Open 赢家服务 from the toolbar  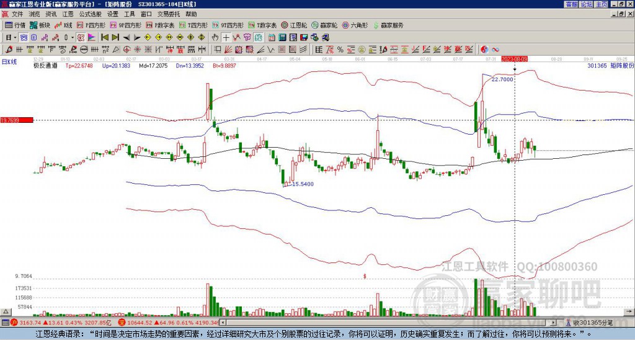tap(388, 25)
